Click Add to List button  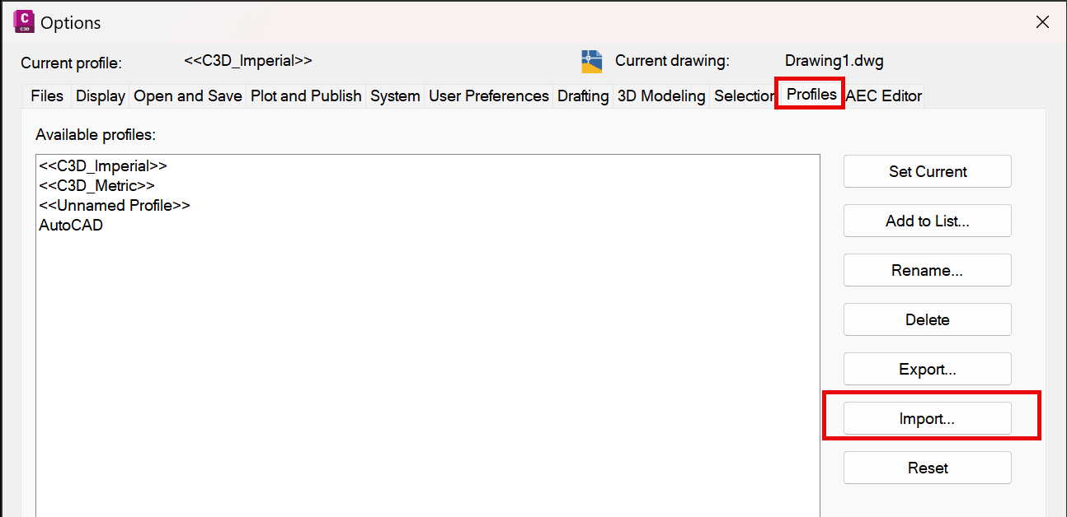tap(928, 221)
